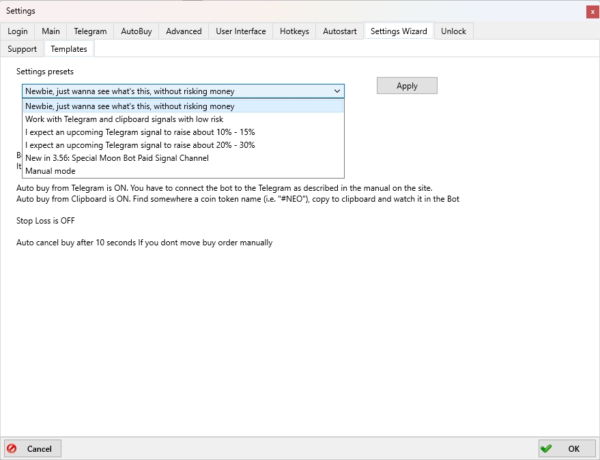Switch to the Advanced tab
This screenshot has width=600, height=460.
184,31
